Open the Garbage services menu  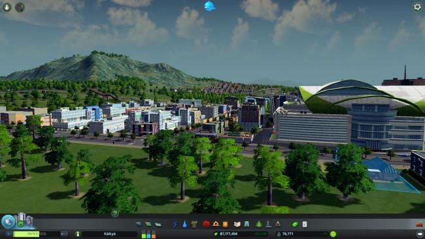point(194,225)
